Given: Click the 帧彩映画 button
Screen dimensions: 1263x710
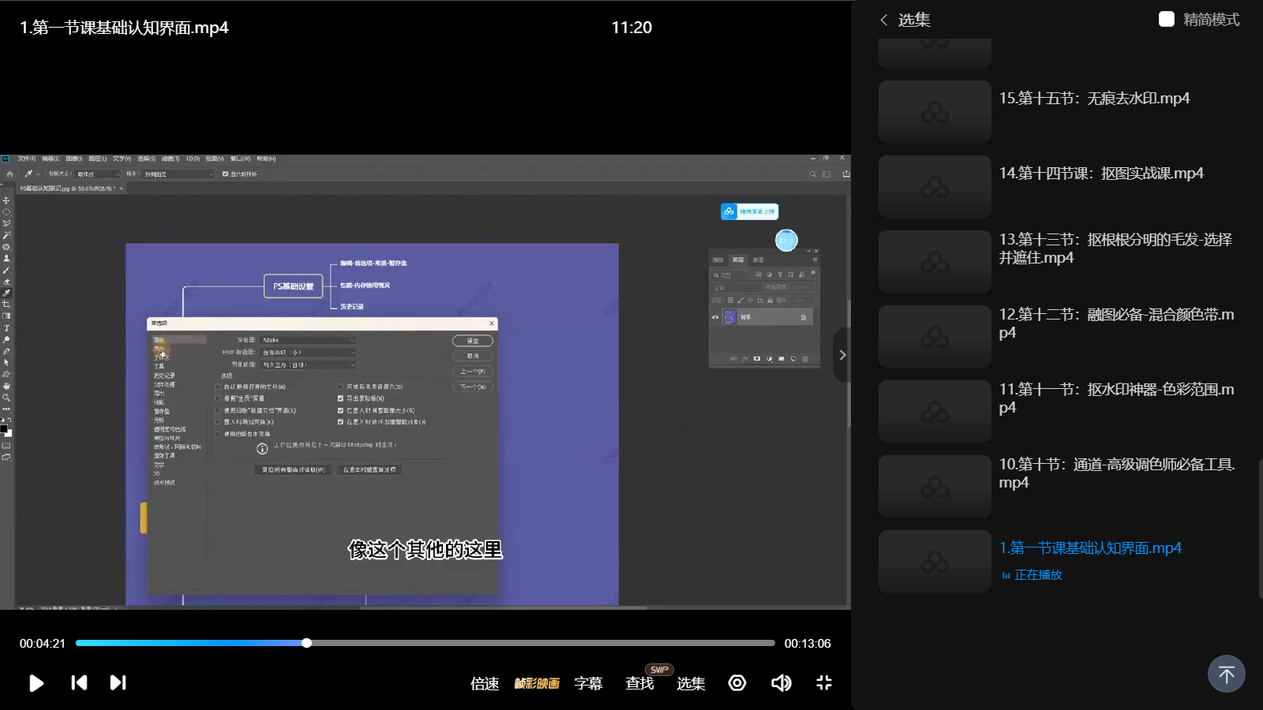Looking at the screenshot, I should [x=537, y=683].
